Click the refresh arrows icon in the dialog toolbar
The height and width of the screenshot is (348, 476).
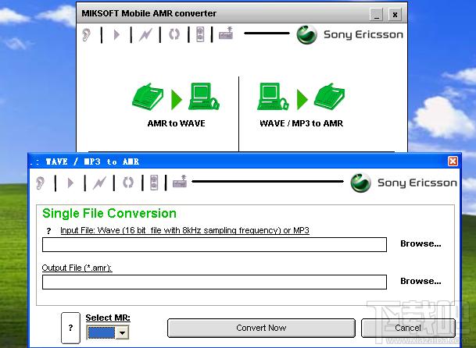pyautogui.click(x=128, y=183)
